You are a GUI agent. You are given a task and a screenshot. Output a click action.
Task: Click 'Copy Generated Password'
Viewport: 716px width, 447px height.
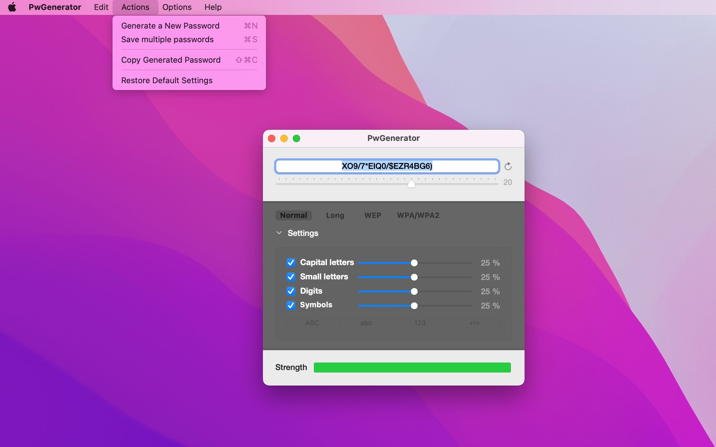(x=171, y=60)
